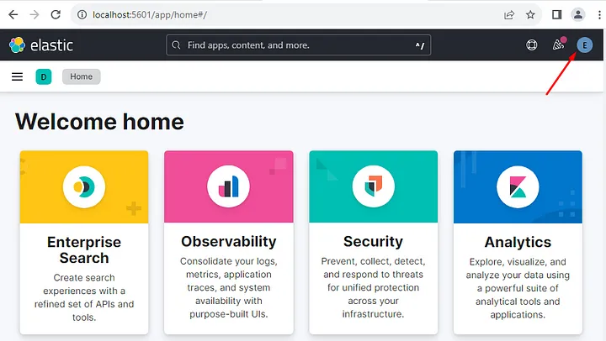Toggle the hamburger navigation menu
This screenshot has height=341, width=606.
(x=17, y=76)
